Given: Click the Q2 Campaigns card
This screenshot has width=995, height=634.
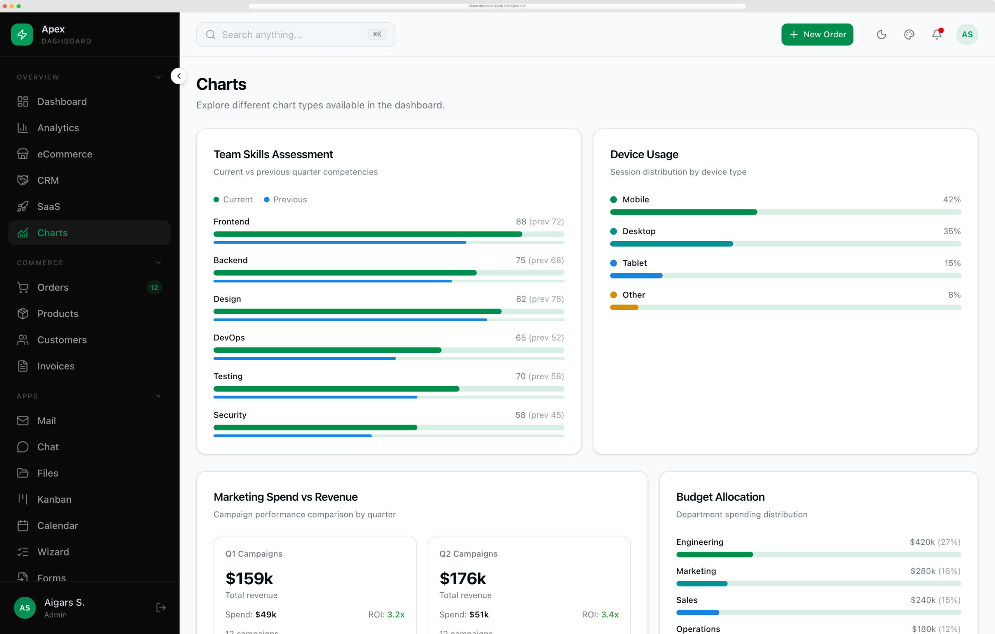Looking at the screenshot, I should (x=529, y=586).
